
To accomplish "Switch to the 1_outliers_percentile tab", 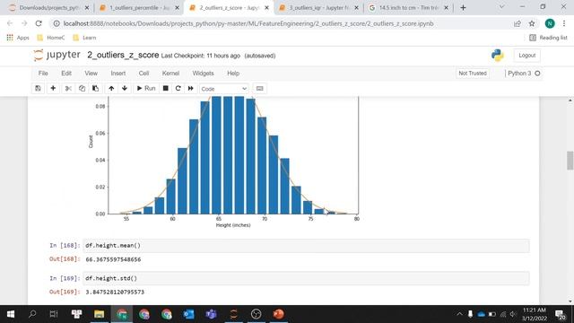I will coord(139,8).
